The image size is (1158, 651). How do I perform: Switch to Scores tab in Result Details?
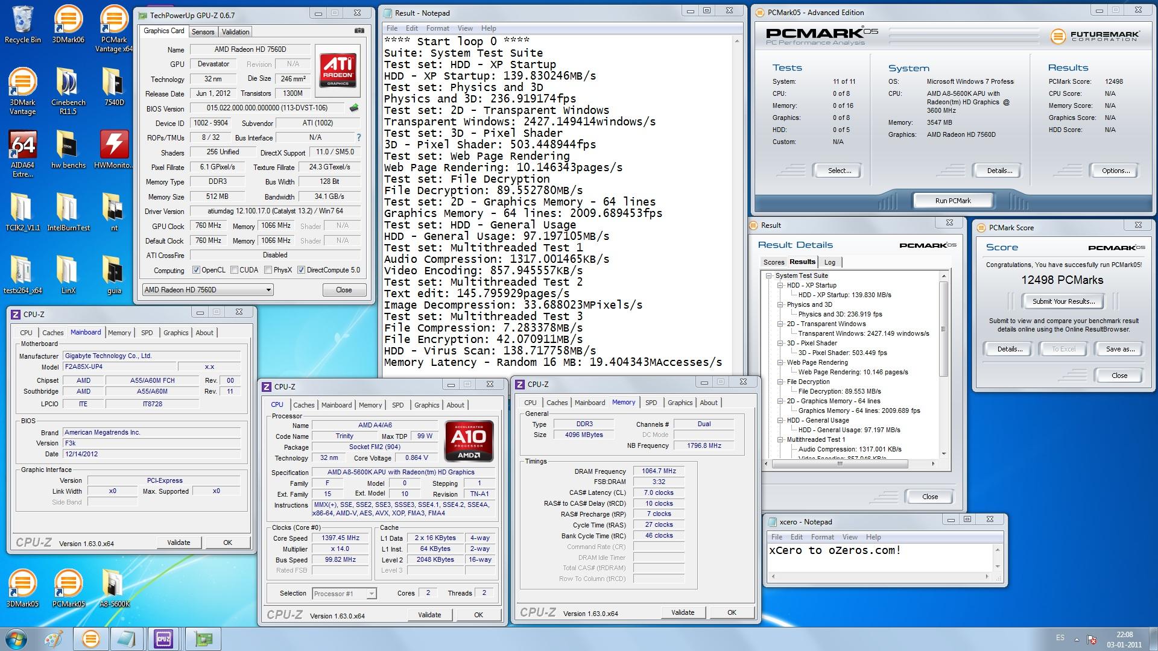pos(774,262)
